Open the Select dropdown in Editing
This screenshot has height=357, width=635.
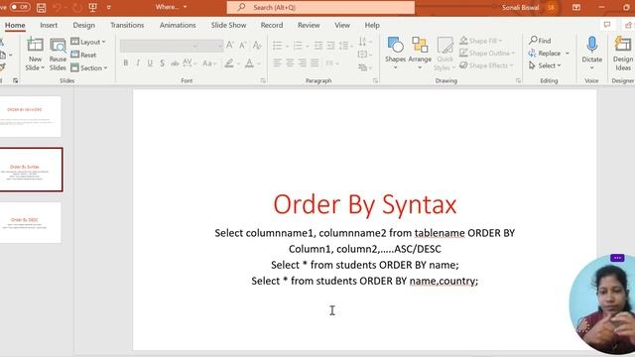pyautogui.click(x=545, y=65)
